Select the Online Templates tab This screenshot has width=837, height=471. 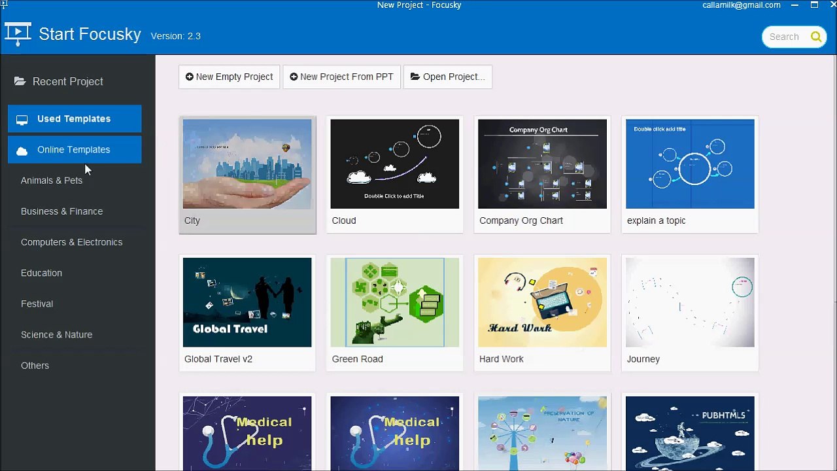click(75, 149)
